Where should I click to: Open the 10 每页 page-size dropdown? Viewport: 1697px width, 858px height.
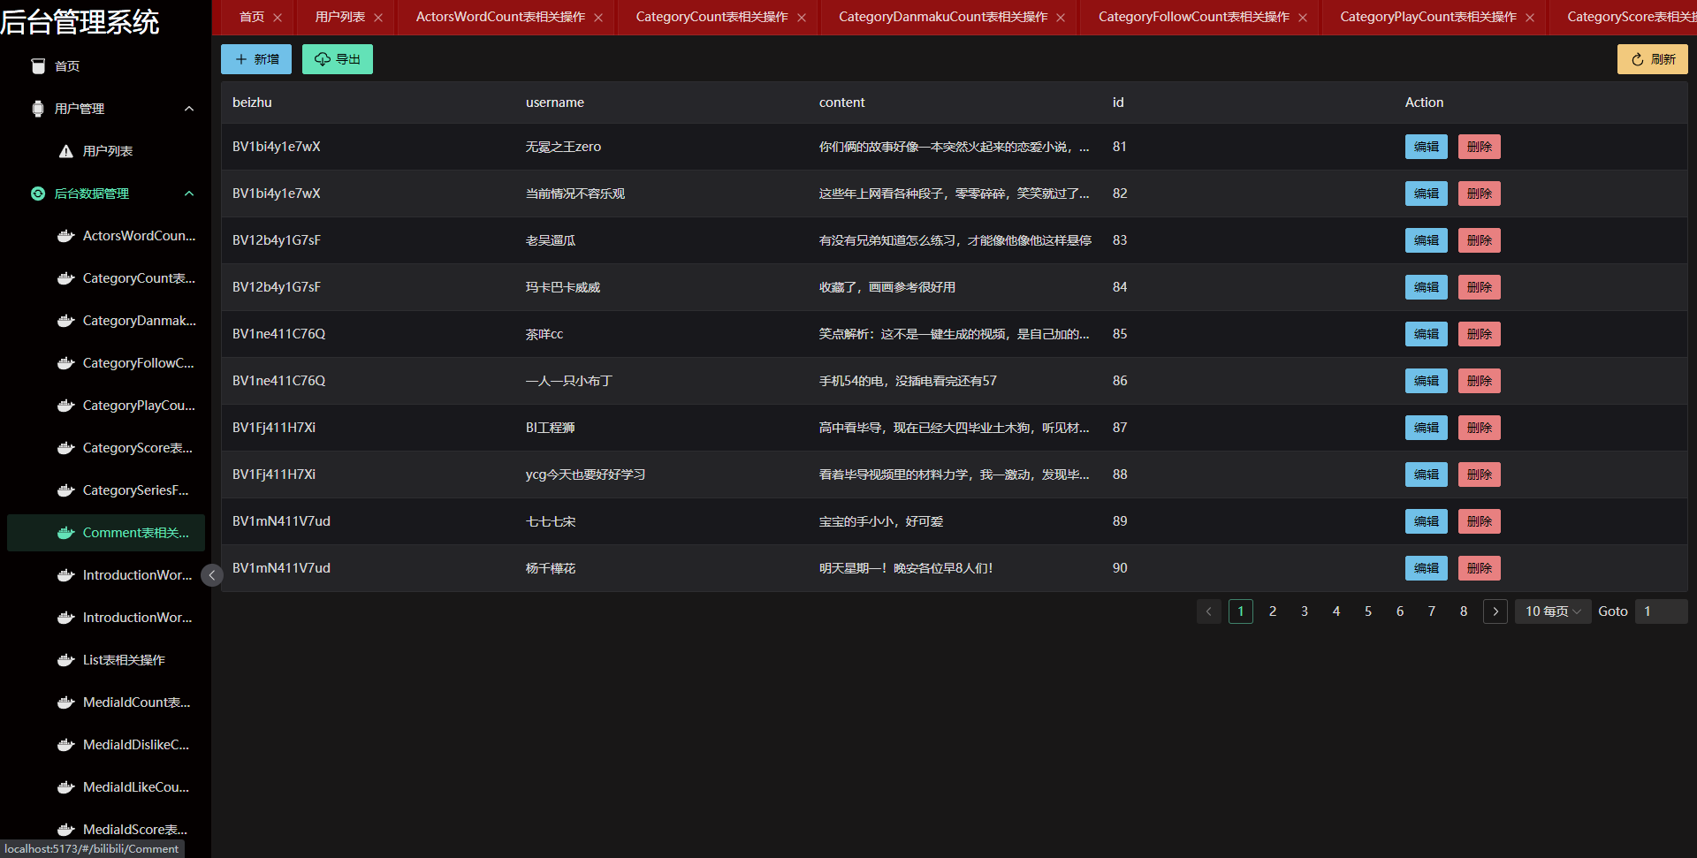[1552, 611]
